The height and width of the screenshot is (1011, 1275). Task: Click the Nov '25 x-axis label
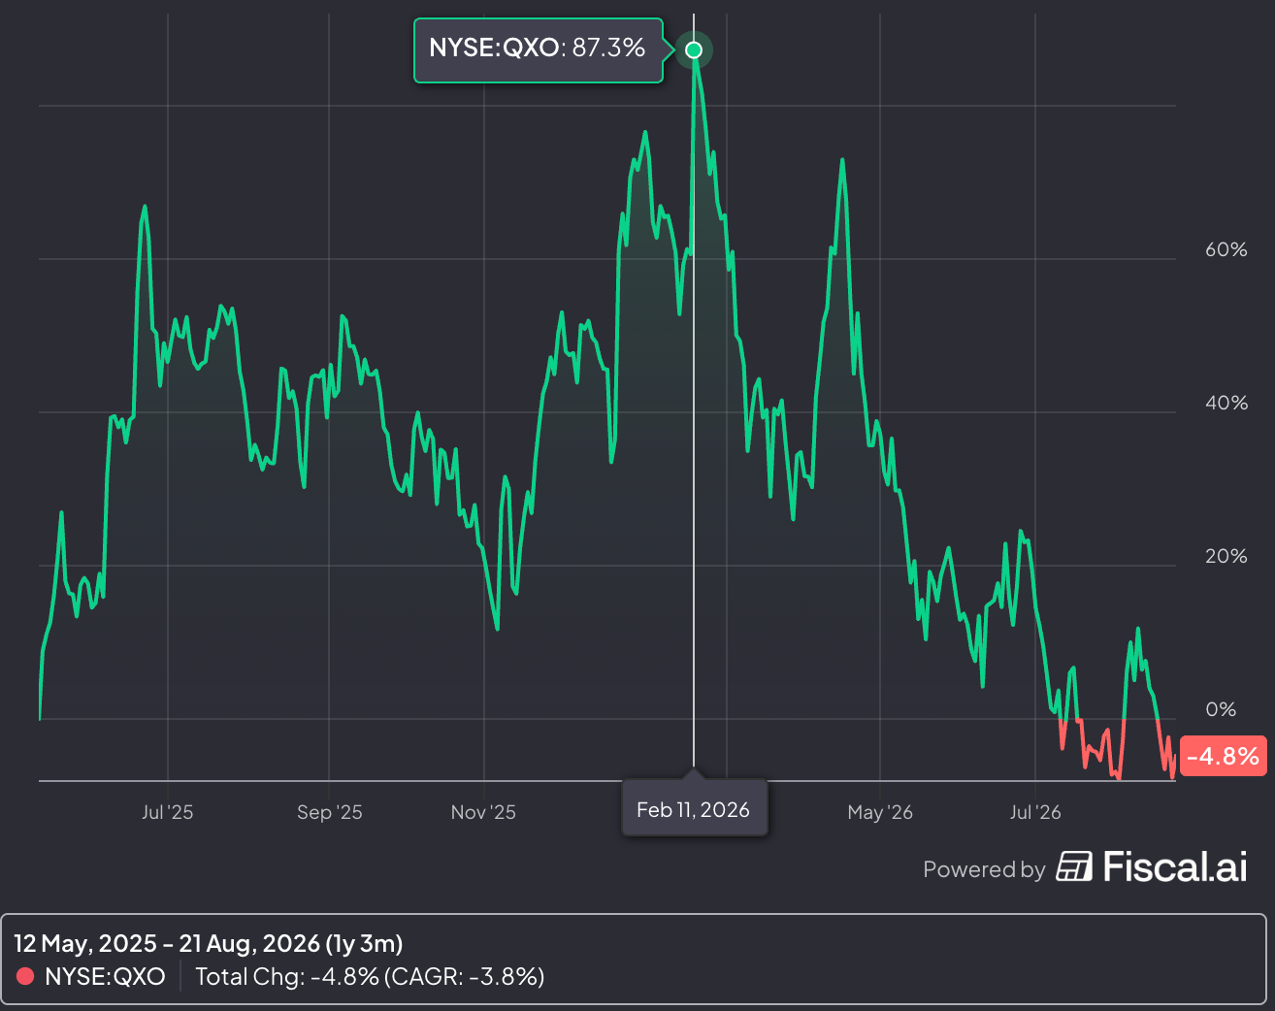click(483, 812)
